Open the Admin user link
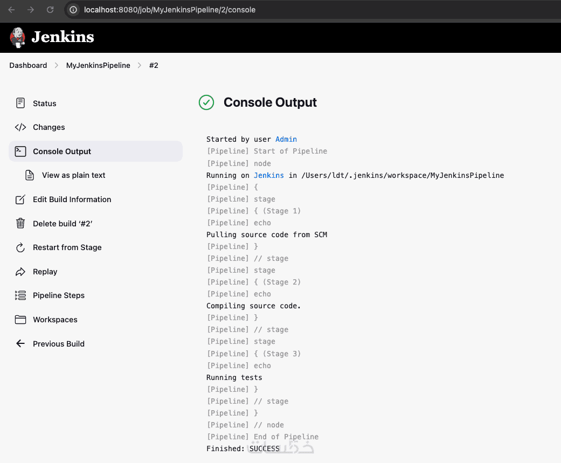 pyautogui.click(x=286, y=139)
